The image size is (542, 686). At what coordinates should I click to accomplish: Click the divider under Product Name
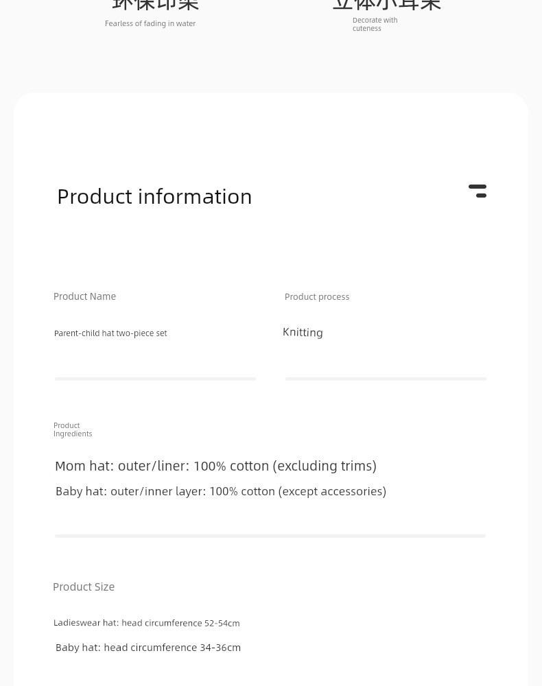coord(155,379)
